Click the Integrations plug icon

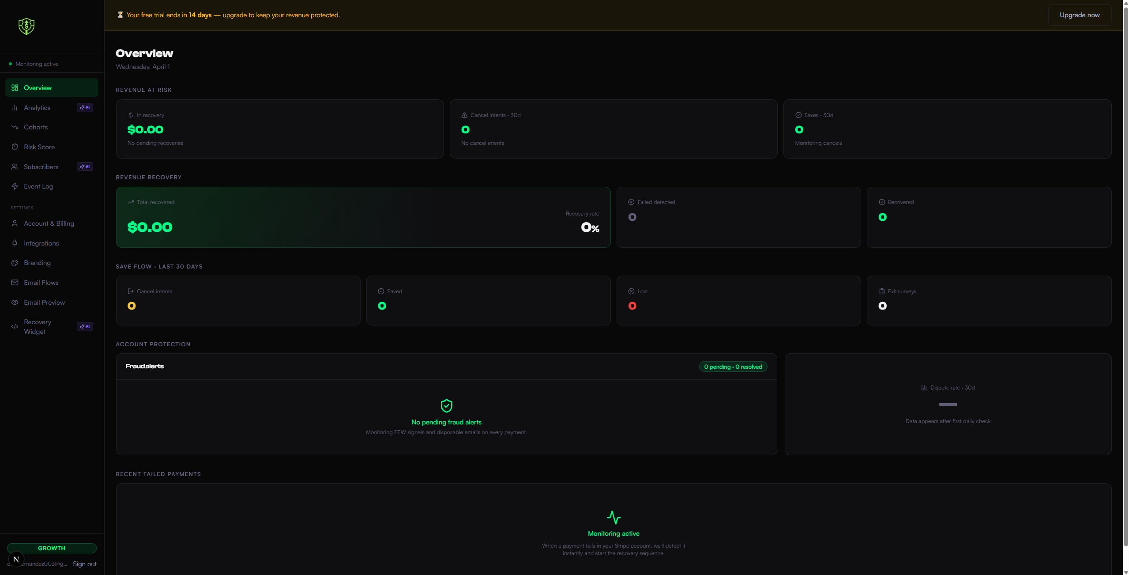click(x=15, y=243)
